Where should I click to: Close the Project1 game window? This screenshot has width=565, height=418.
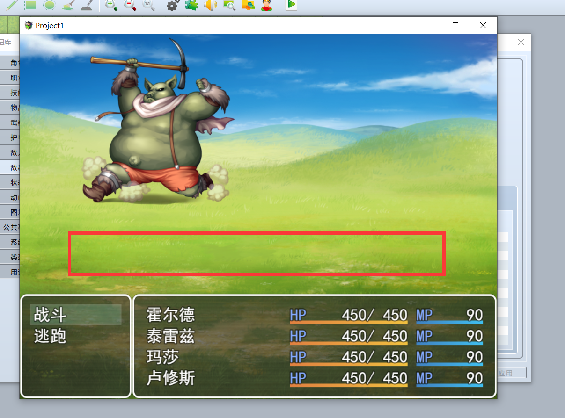[x=483, y=25]
